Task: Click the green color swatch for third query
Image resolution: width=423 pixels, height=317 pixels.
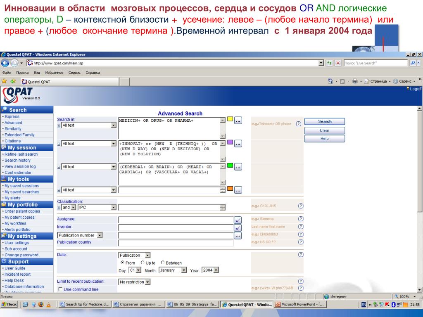Action: click(x=230, y=165)
